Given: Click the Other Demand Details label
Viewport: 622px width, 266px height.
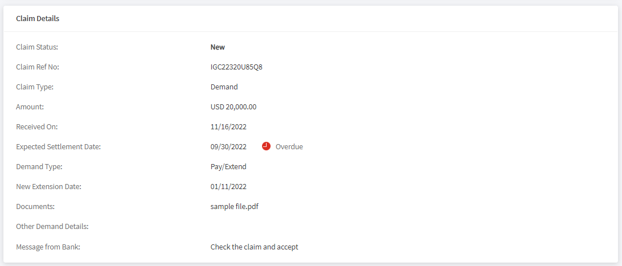Looking at the screenshot, I should (x=52, y=227).
